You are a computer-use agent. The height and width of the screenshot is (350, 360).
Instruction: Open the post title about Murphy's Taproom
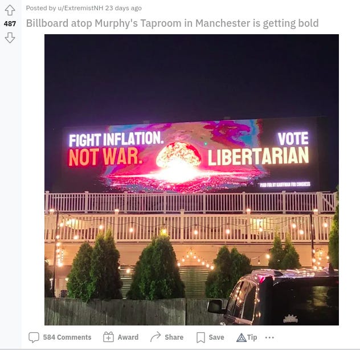point(172,23)
